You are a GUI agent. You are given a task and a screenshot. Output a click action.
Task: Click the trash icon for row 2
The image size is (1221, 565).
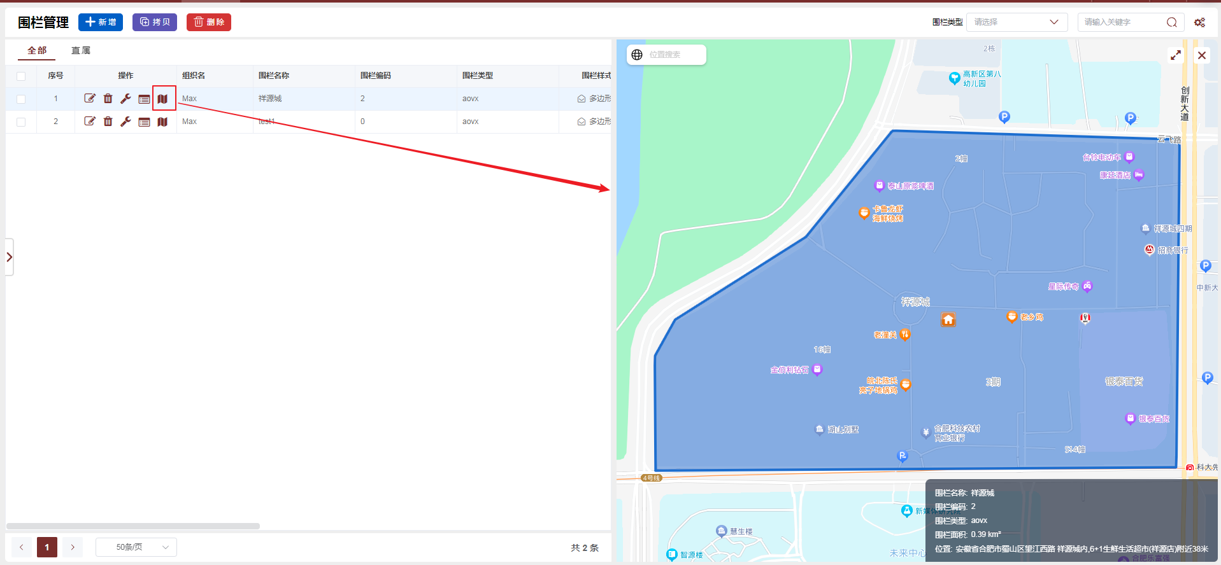108,122
